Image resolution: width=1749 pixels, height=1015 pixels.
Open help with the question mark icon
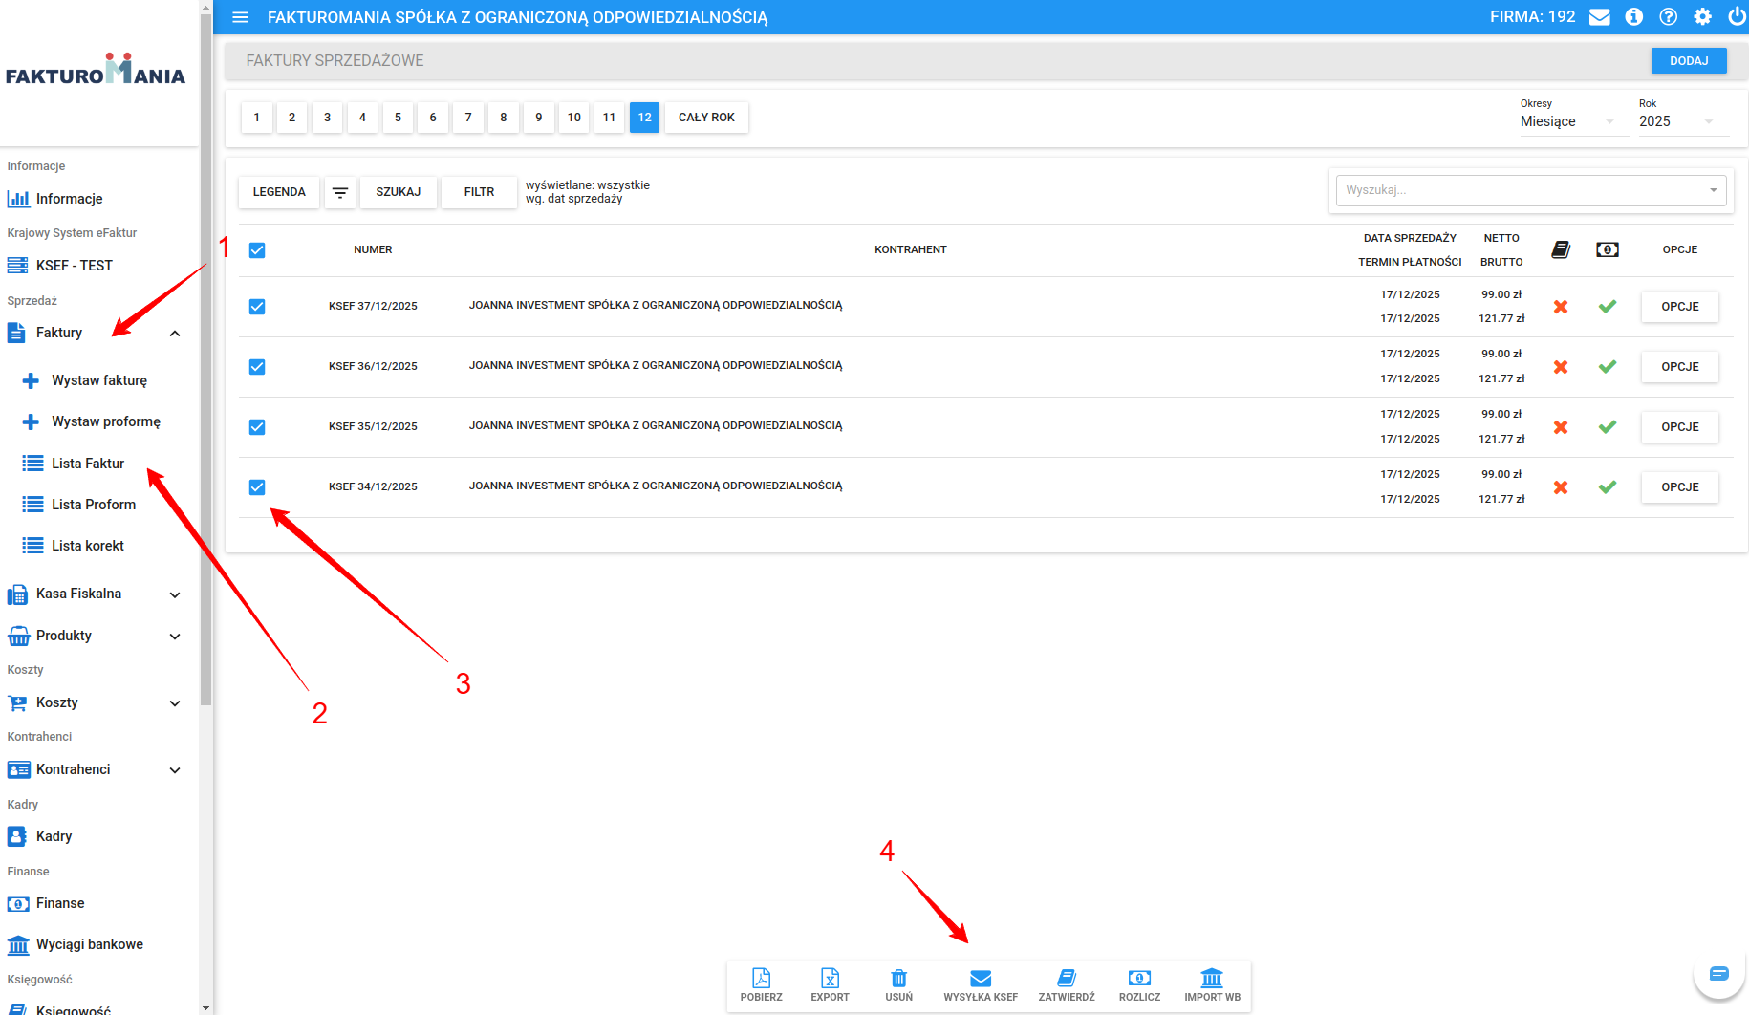(x=1669, y=17)
